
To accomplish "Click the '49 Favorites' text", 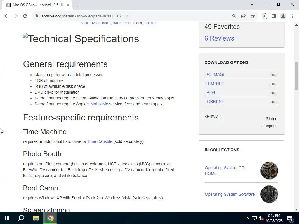I will [x=222, y=27].
